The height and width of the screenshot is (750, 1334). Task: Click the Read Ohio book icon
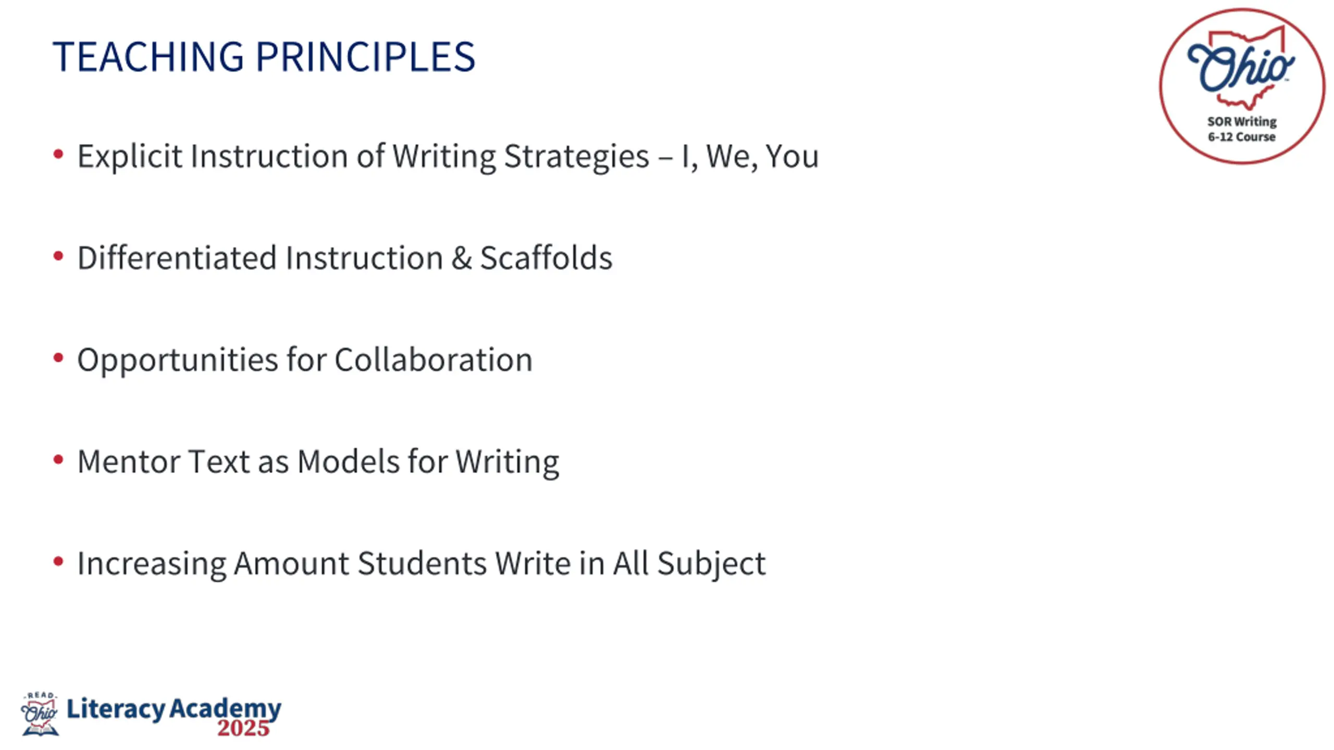(40, 714)
